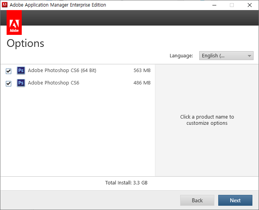The width and height of the screenshot is (259, 210).
Task: Click the red Adobe logo
Action: click(14, 22)
